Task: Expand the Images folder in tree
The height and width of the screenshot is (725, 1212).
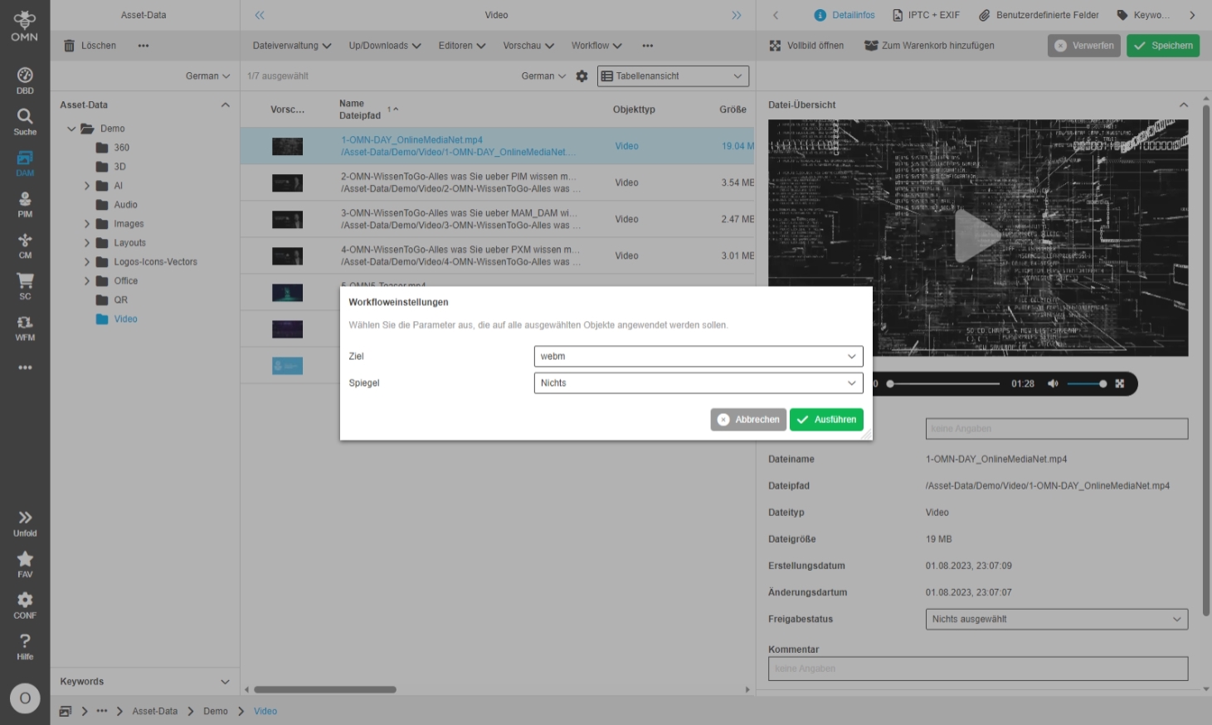Action: coord(87,224)
